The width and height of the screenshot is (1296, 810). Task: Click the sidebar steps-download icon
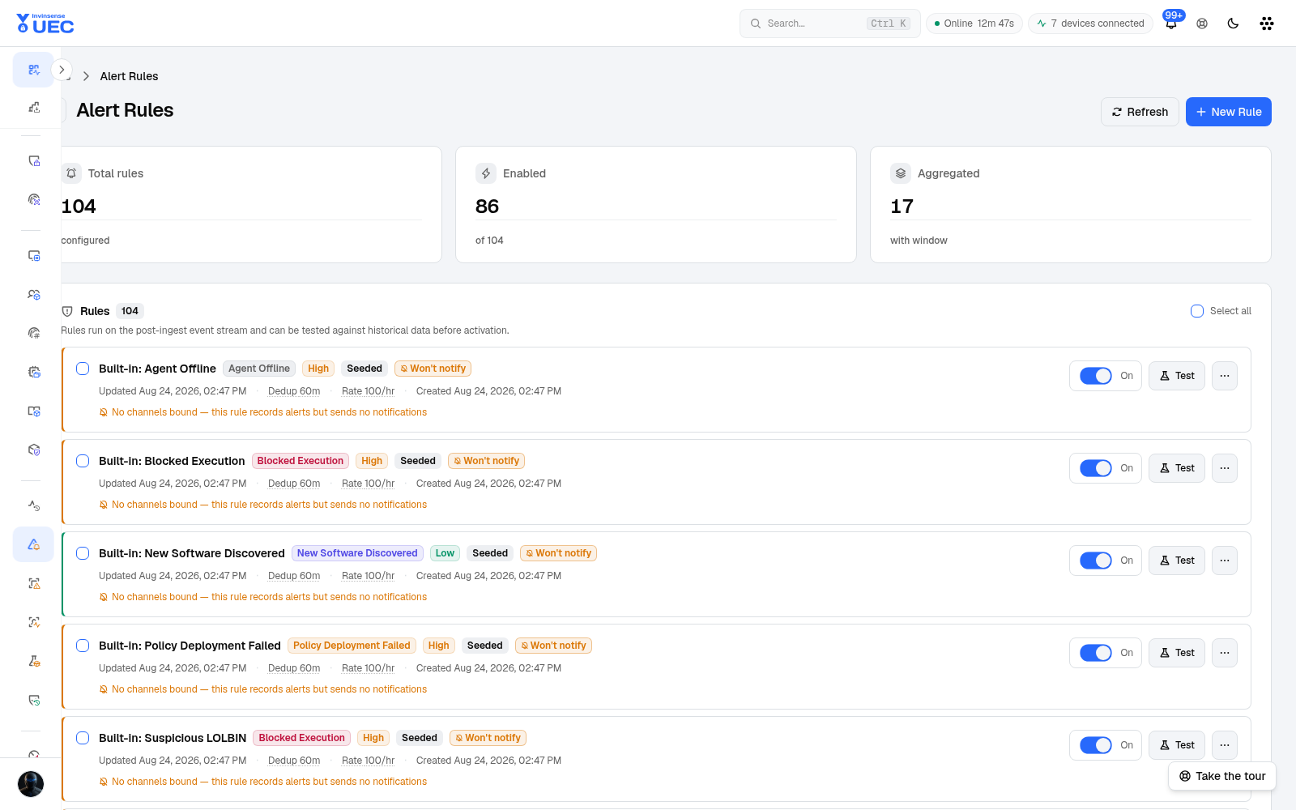tap(33, 107)
